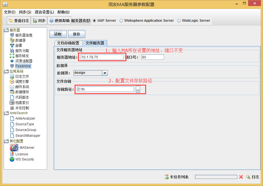Click the 部署 colored balls icon

[x=12, y=45]
